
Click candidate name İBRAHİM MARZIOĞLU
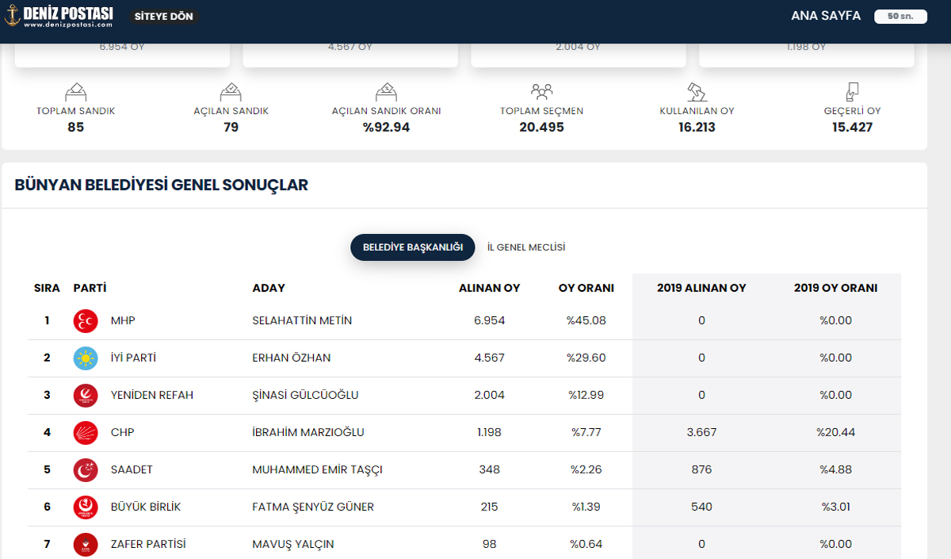coord(308,432)
